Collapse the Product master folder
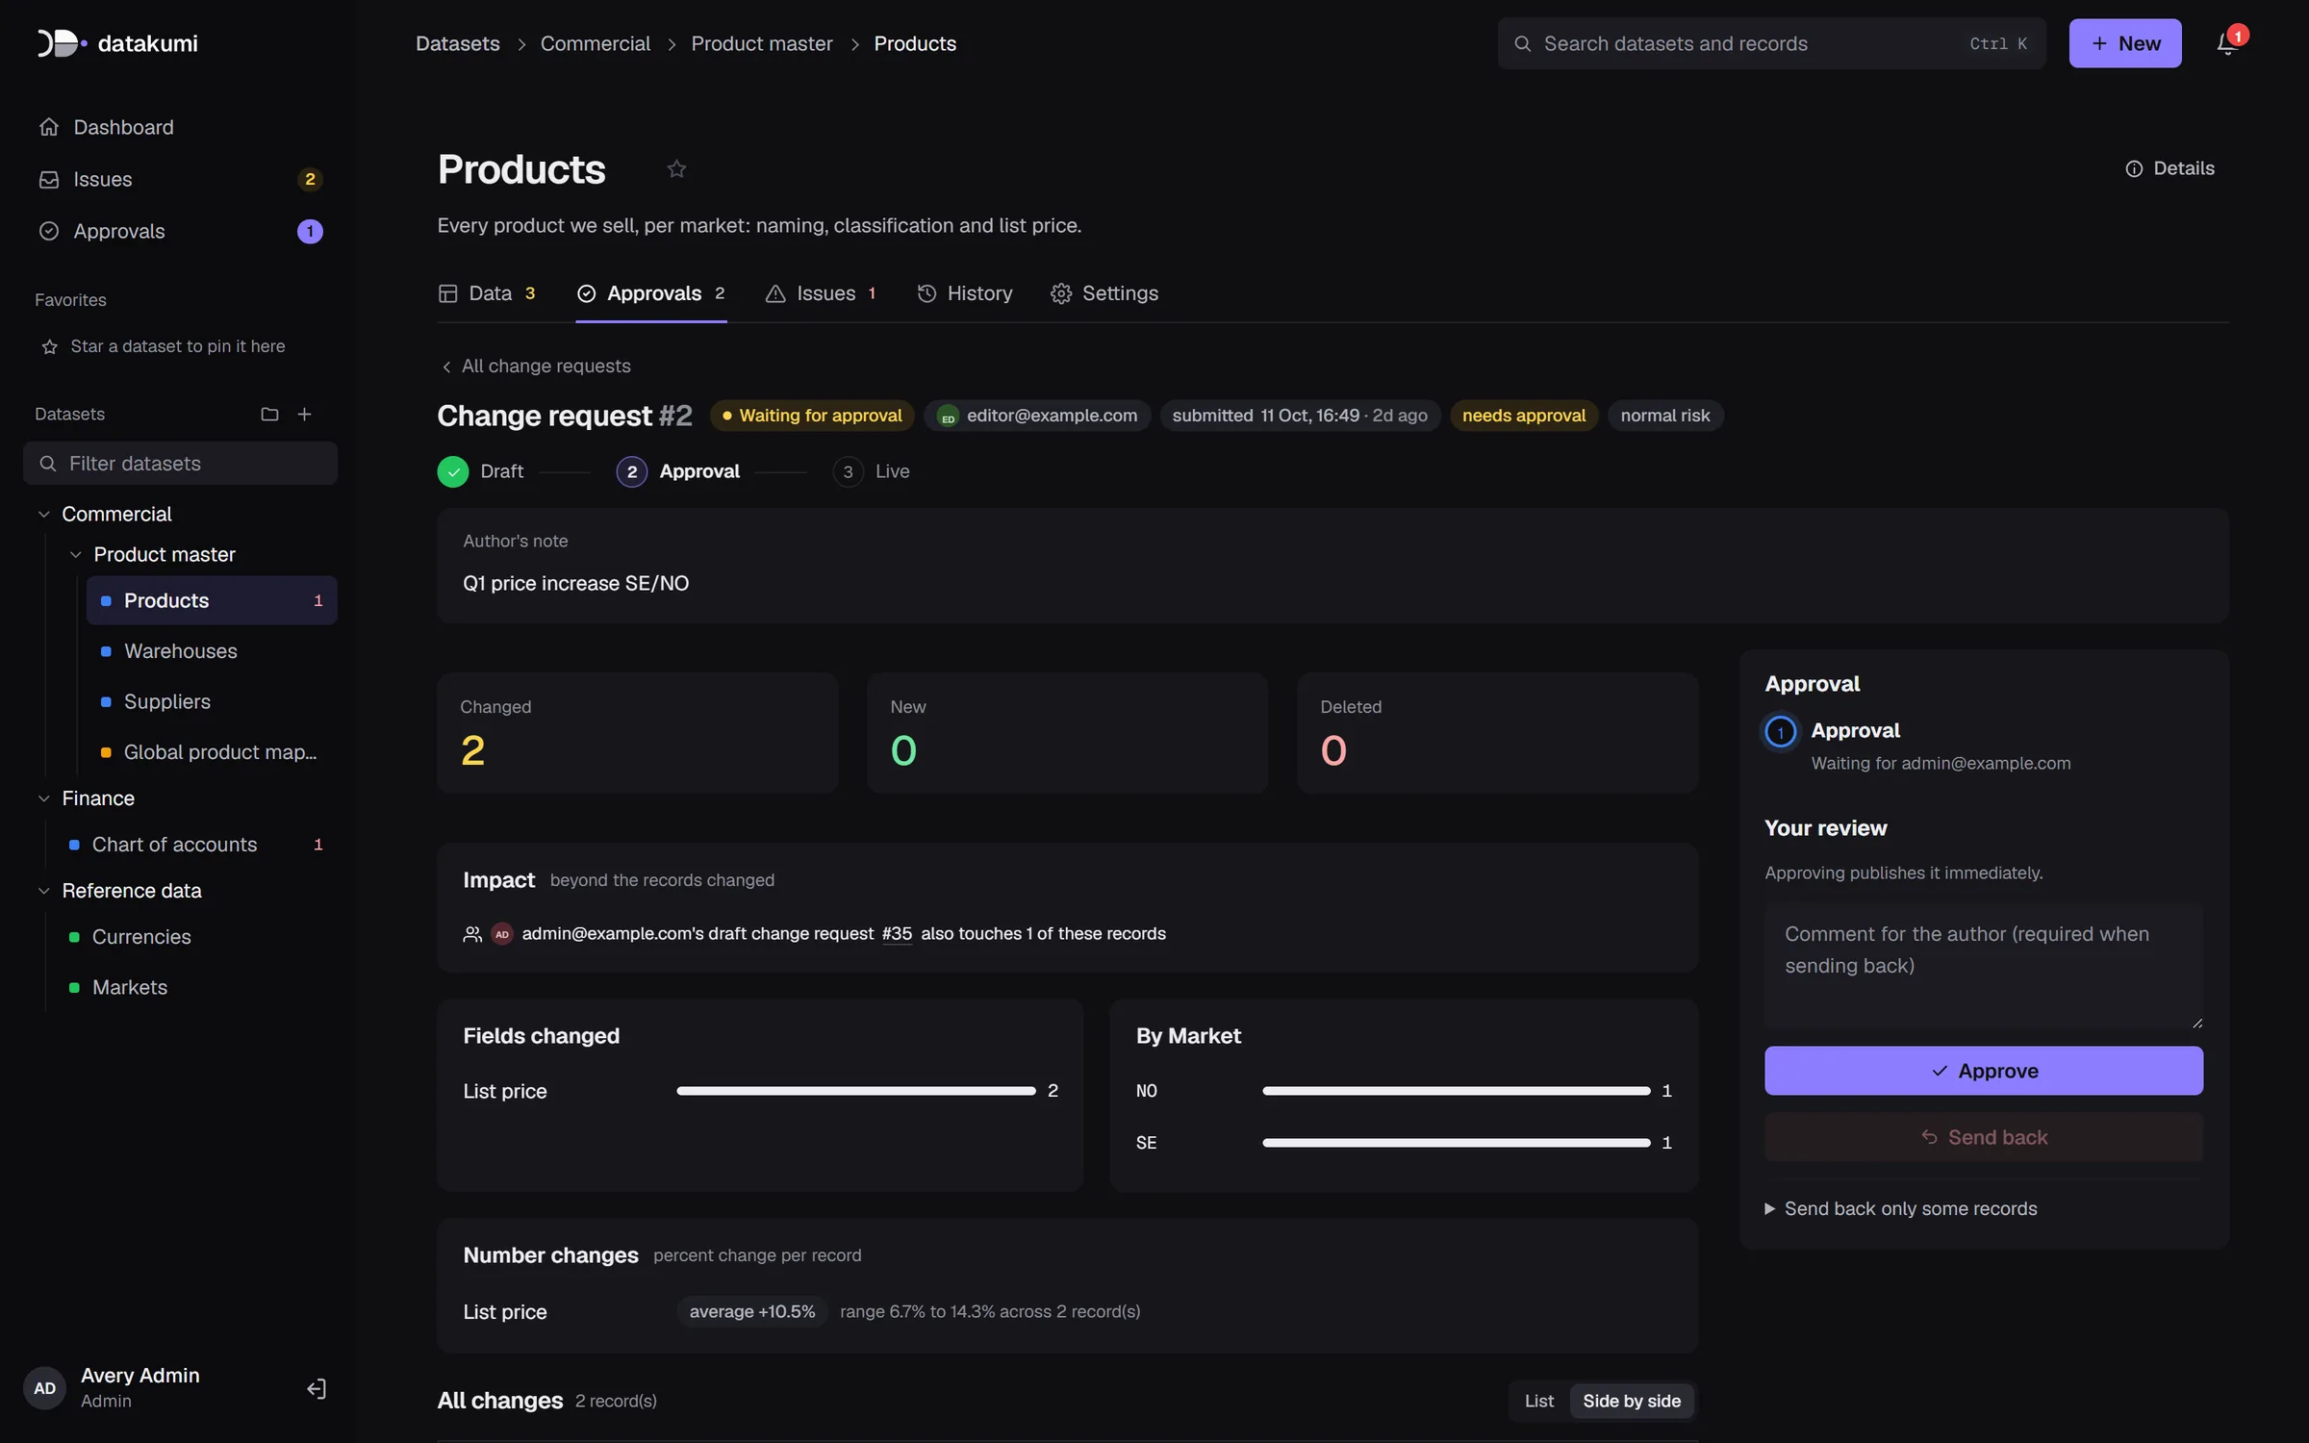2309x1443 pixels. click(x=75, y=554)
